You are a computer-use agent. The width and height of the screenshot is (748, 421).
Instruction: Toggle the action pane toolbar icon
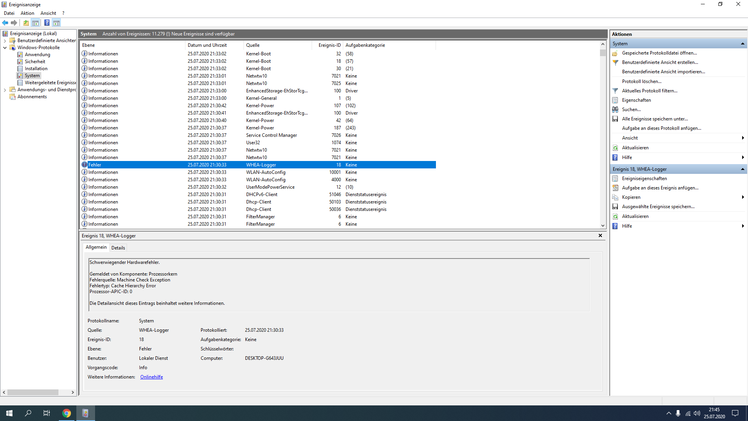pyautogui.click(x=56, y=23)
